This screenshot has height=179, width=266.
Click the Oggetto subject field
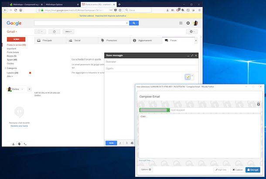coord(151,68)
